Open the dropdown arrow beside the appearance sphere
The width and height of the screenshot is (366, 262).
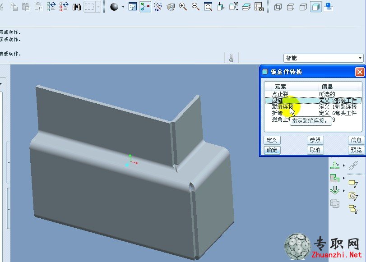coord(123,7)
